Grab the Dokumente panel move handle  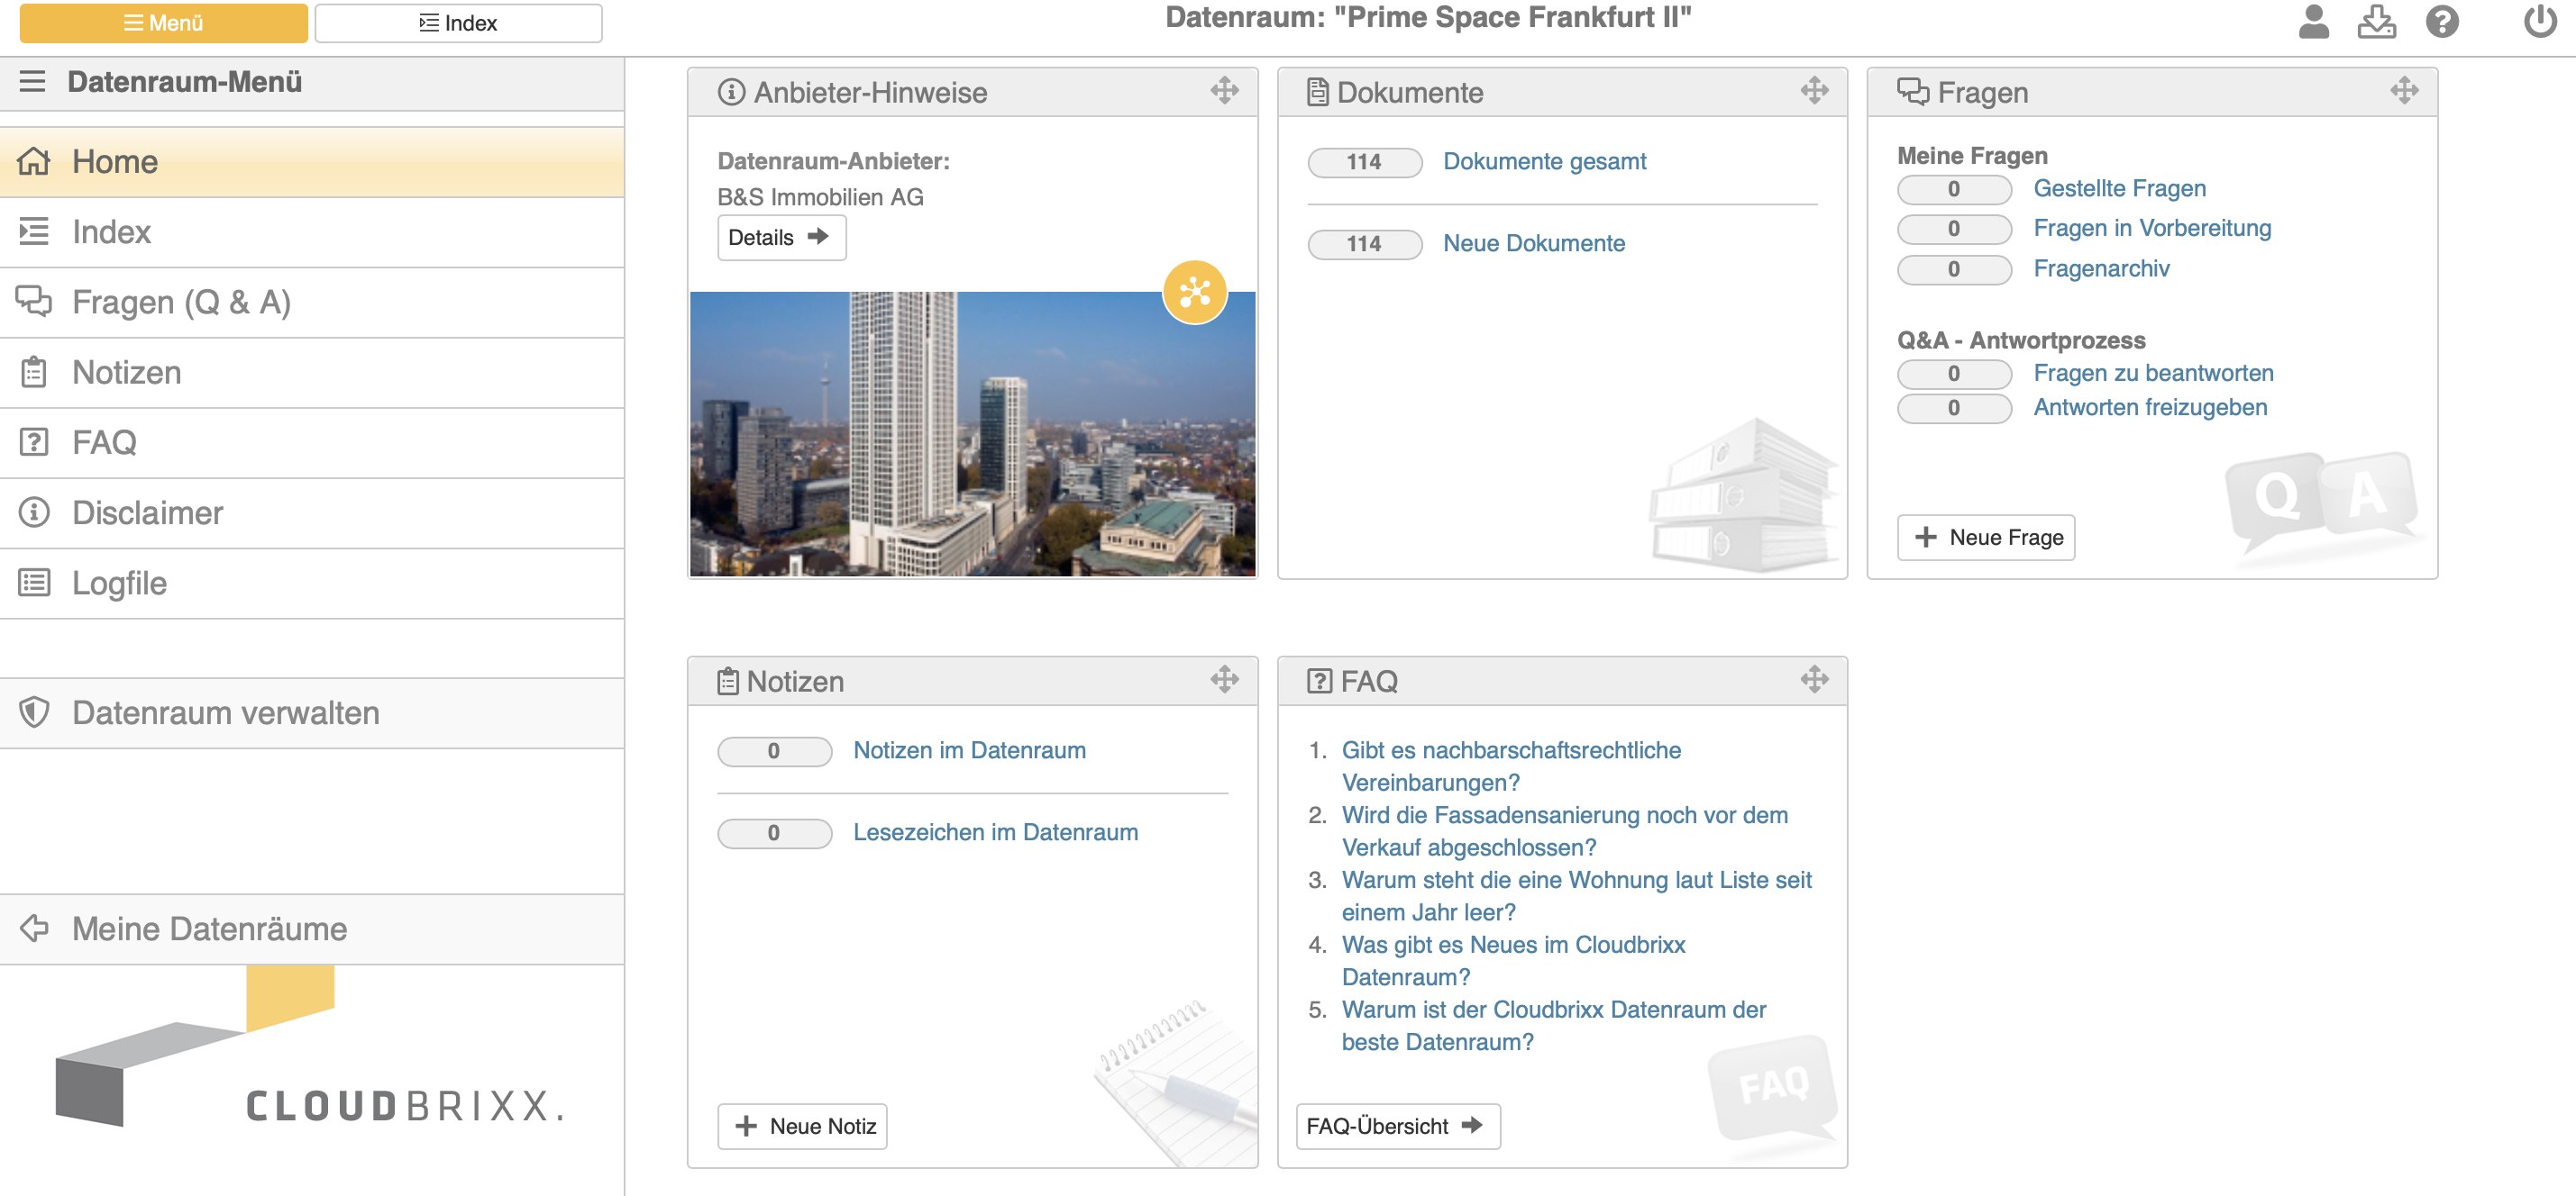[x=1814, y=91]
